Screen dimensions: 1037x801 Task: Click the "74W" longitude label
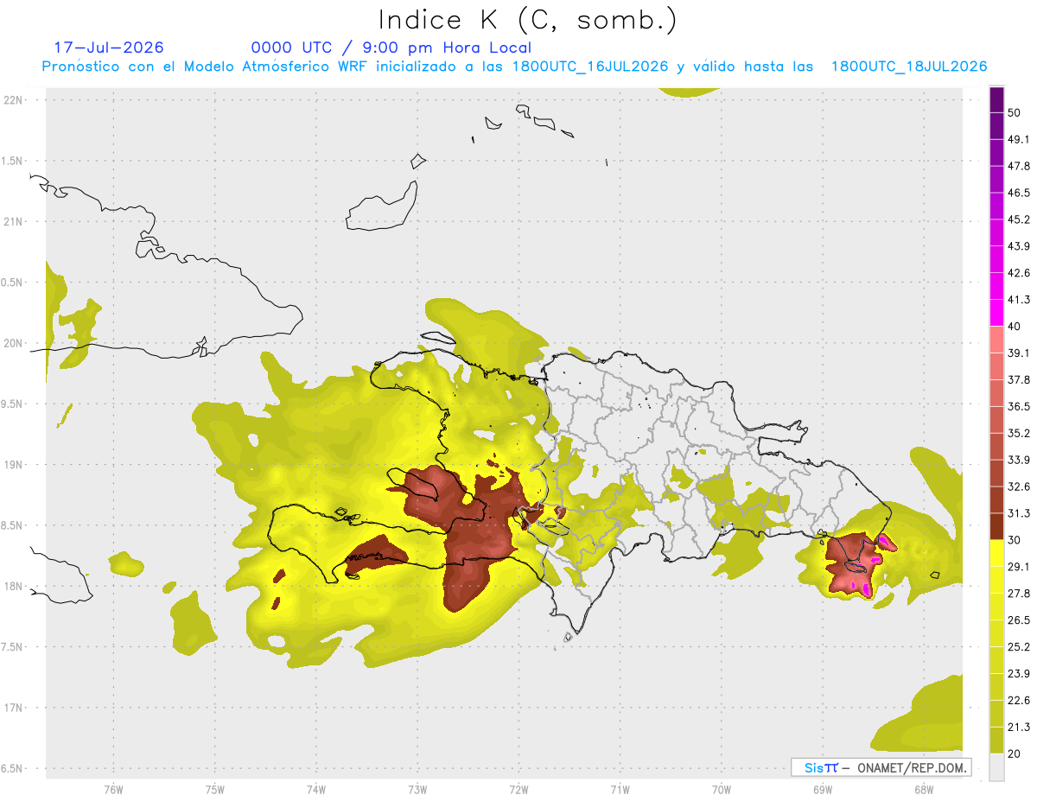pyautogui.click(x=316, y=789)
